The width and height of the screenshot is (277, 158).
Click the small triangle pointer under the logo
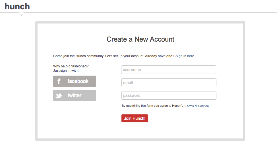point(21,14)
